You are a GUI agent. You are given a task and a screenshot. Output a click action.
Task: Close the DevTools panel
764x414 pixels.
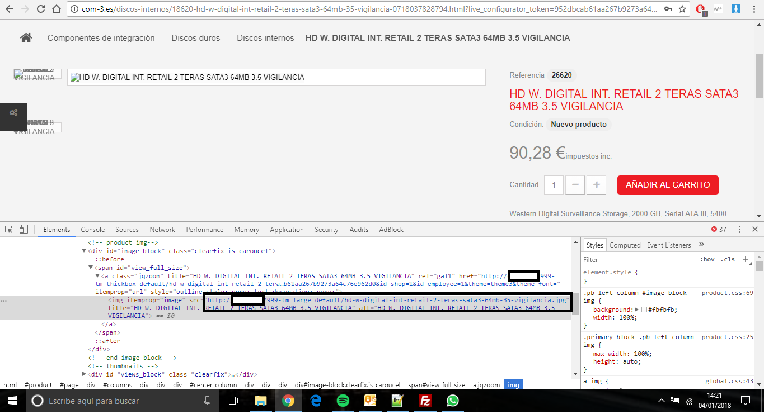[754, 229]
